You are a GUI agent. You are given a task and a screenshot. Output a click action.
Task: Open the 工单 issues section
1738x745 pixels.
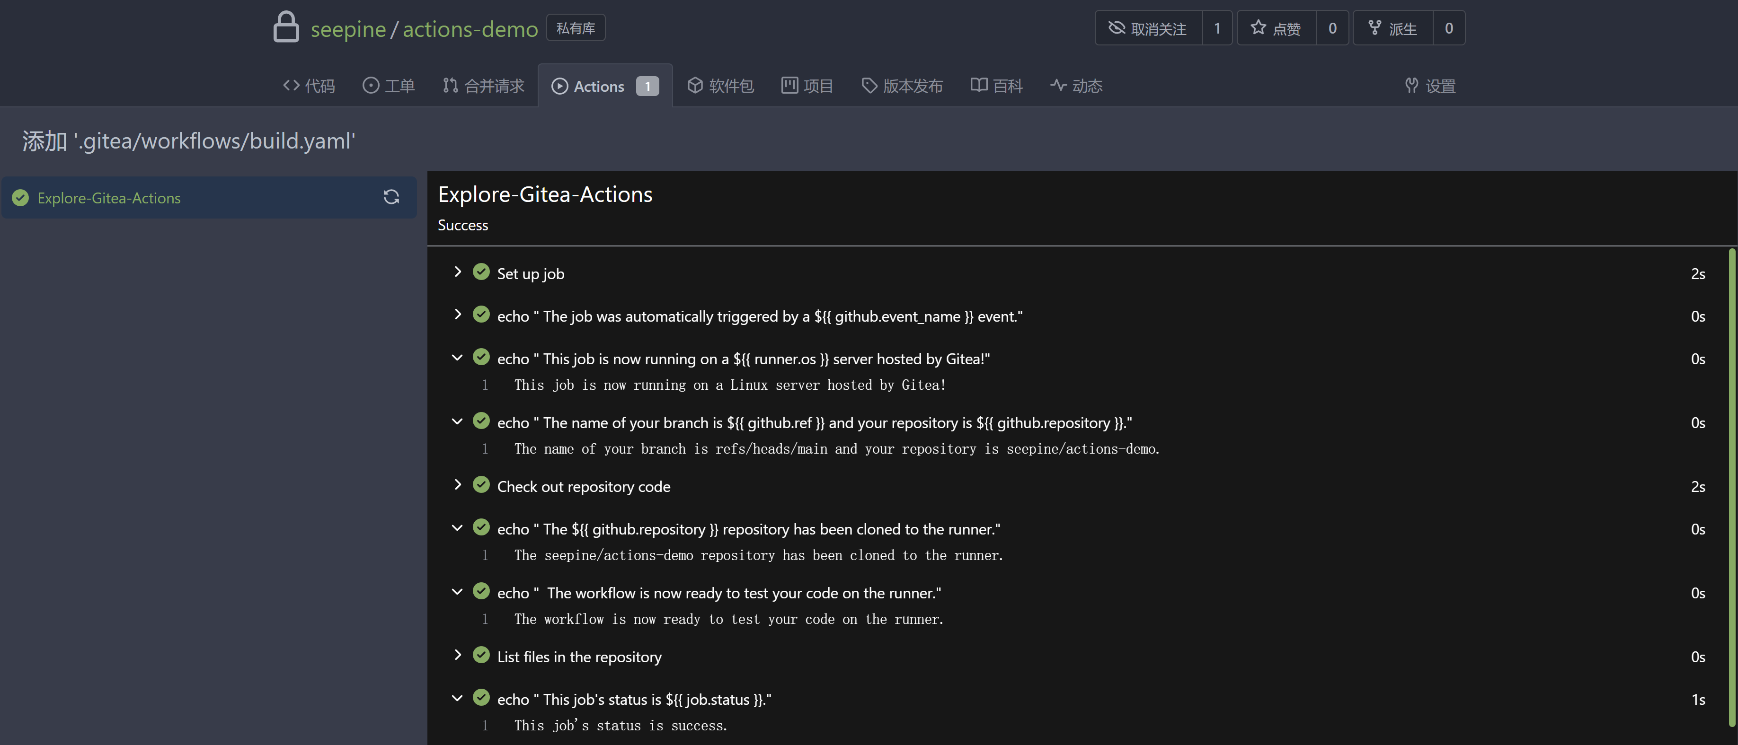tap(389, 85)
